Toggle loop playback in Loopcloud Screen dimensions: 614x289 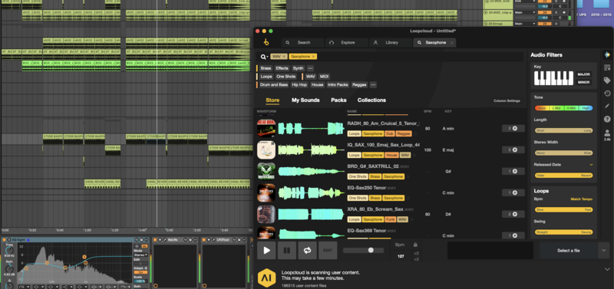click(x=308, y=250)
